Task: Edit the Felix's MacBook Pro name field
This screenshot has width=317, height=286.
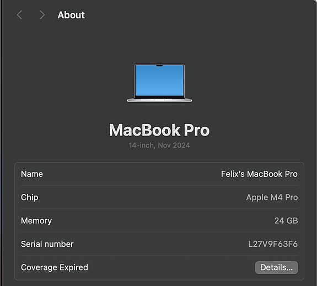Action: (259, 174)
